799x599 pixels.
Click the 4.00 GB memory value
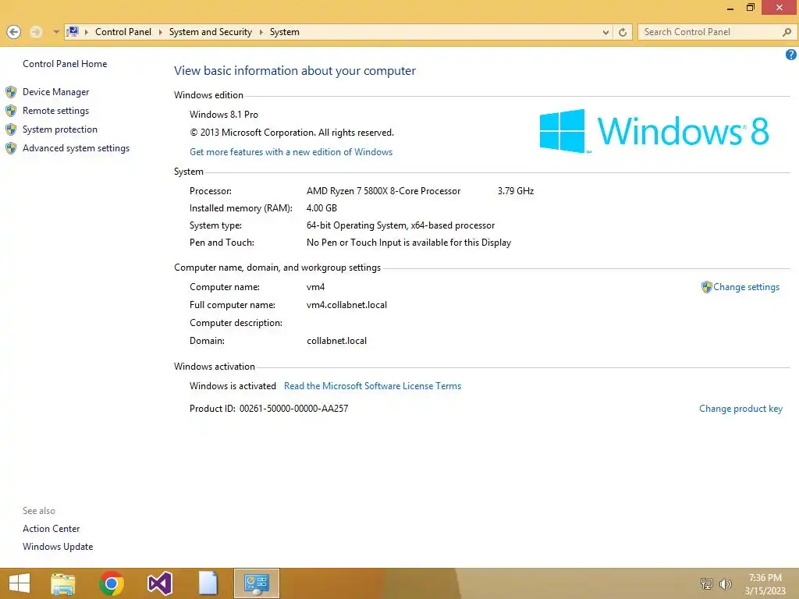tap(321, 207)
